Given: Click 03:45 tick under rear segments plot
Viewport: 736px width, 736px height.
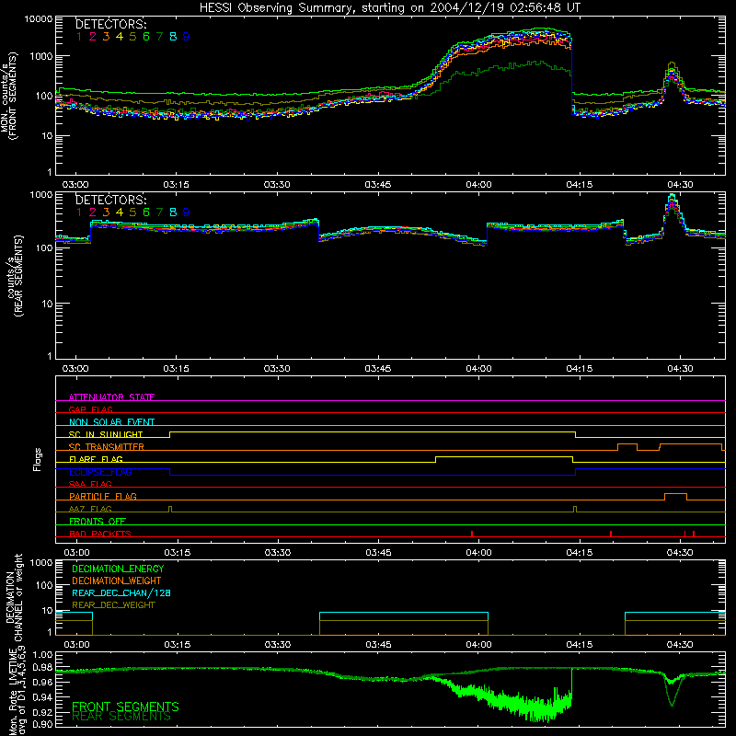Looking at the screenshot, I should [378, 369].
